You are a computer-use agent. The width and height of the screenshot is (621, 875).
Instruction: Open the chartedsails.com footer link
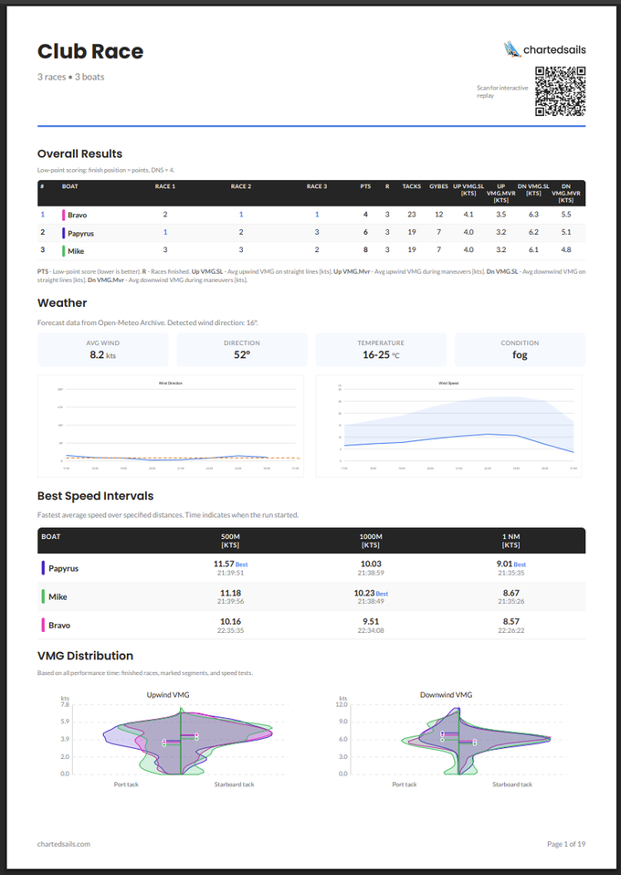pyautogui.click(x=64, y=844)
